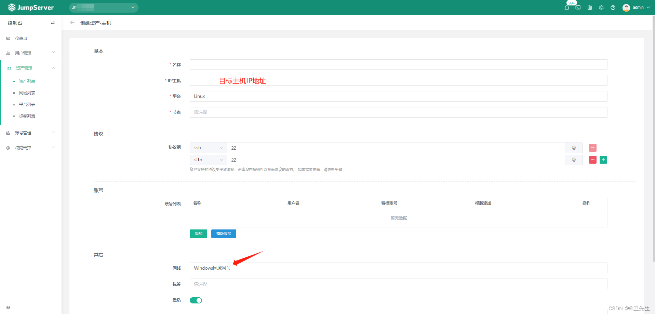Open the web terminal icon
The height and width of the screenshot is (314, 655).
[578, 8]
